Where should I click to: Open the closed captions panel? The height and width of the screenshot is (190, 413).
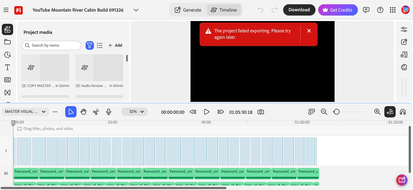(8, 80)
